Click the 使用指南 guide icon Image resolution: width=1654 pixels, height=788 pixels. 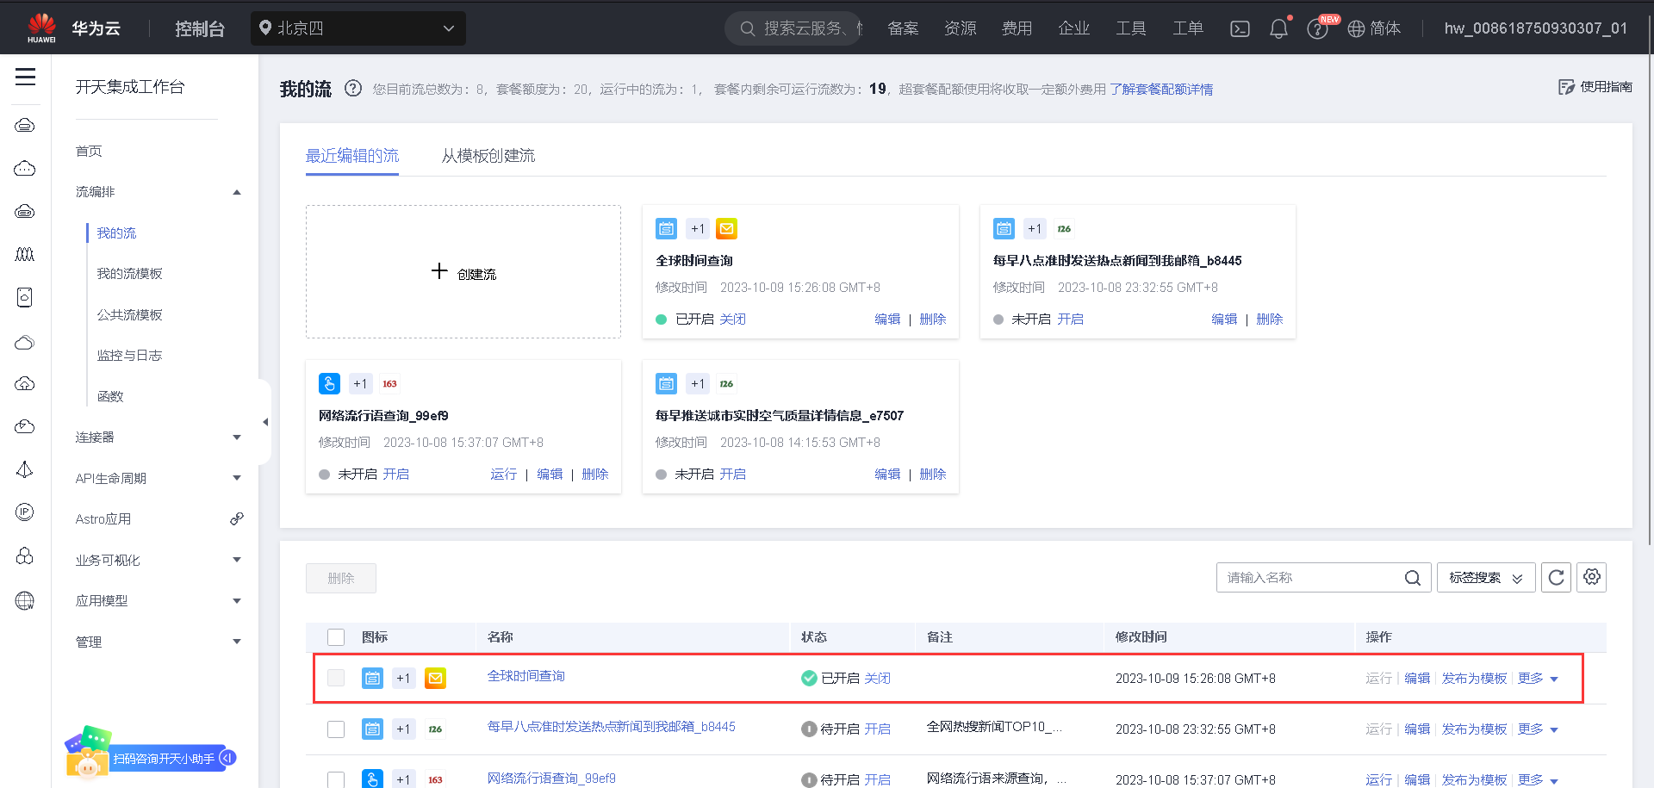[x=1566, y=87]
